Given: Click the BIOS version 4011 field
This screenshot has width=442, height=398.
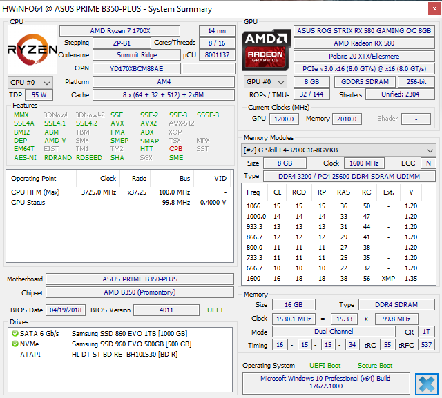Looking at the screenshot, I should point(166,310).
